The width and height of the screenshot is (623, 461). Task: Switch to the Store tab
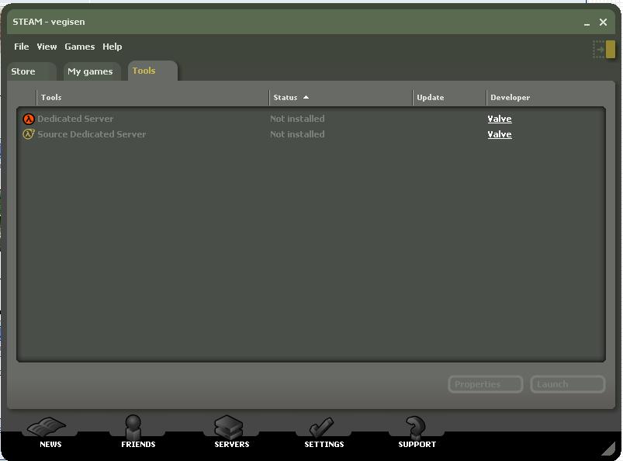pos(31,71)
